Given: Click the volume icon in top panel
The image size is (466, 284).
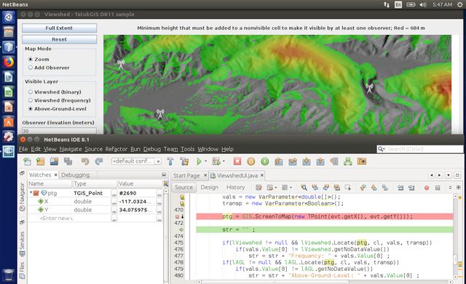Looking at the screenshot, I should pos(423,5).
